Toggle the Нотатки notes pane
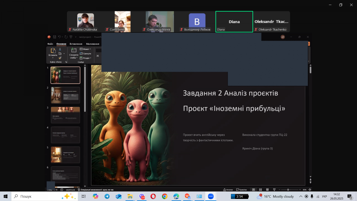Viewport: 357px width, 201px height. (228, 190)
